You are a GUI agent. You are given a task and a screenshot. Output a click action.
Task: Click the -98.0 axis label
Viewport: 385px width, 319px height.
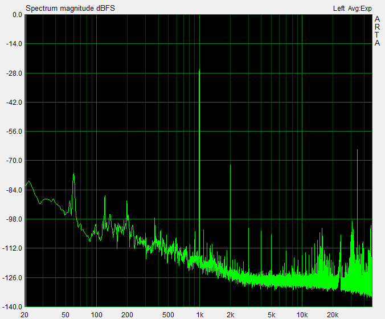point(14,219)
